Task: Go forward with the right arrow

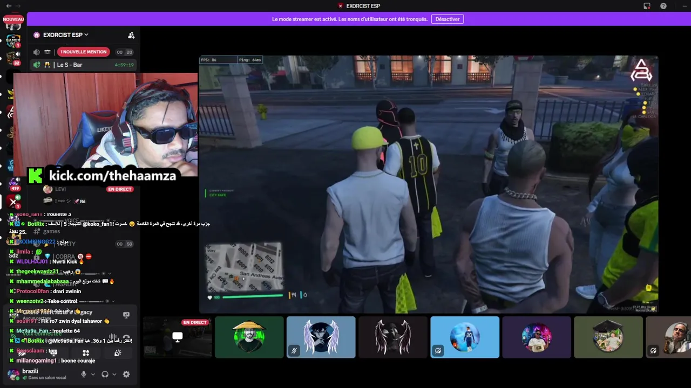Action: (18, 6)
